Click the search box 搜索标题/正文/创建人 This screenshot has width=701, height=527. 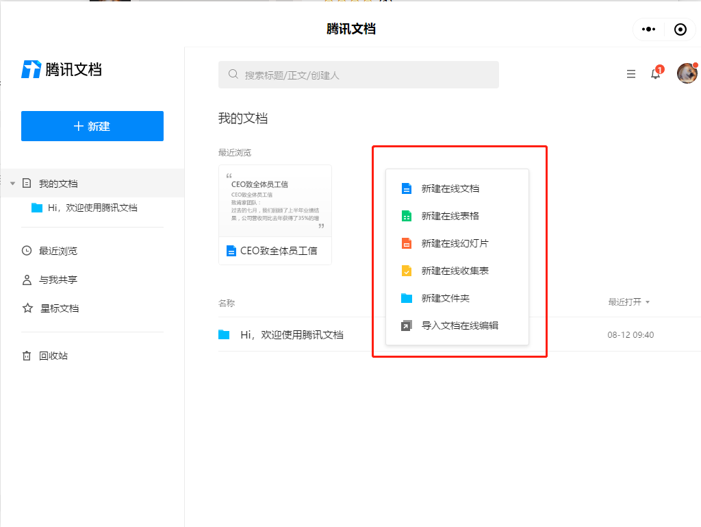click(x=359, y=75)
